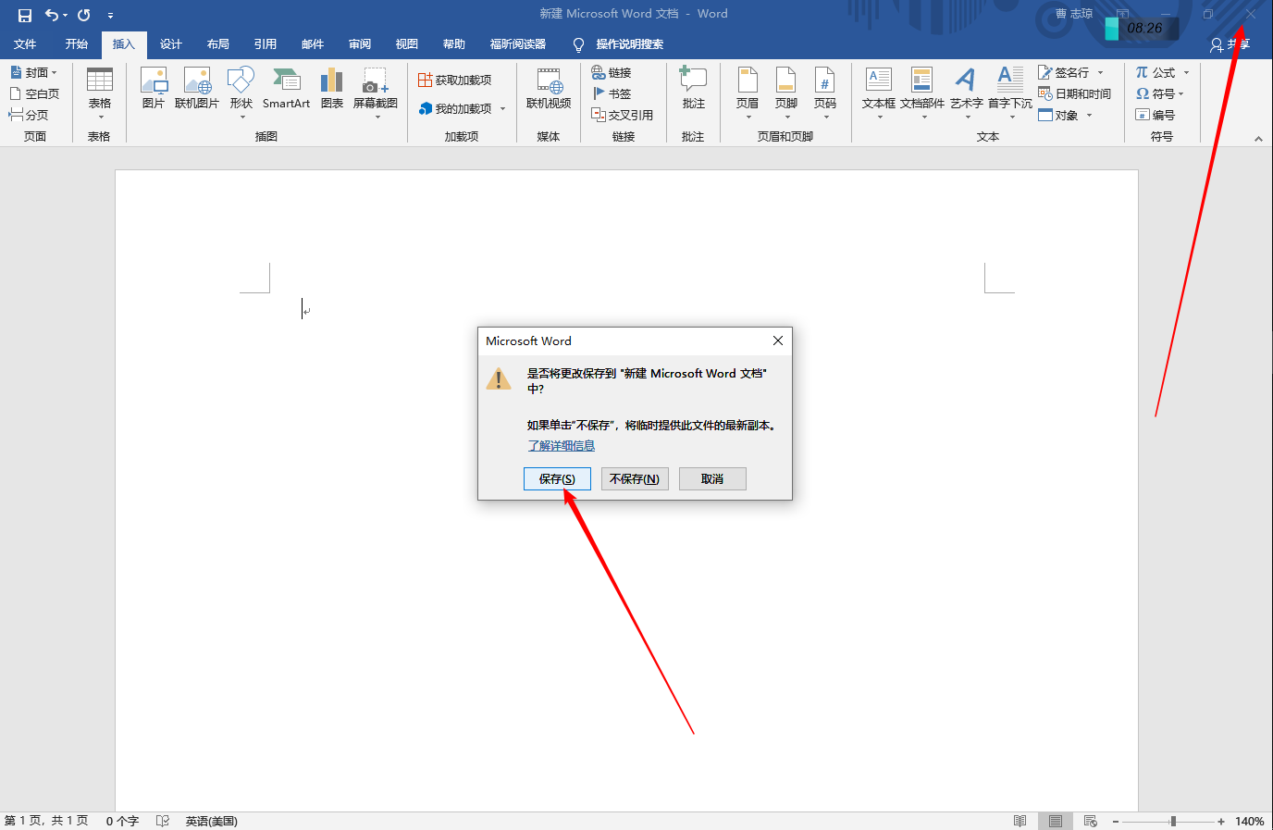1273x830 pixels.
Task: Insert 日期和时间 date and time
Action: click(1075, 93)
